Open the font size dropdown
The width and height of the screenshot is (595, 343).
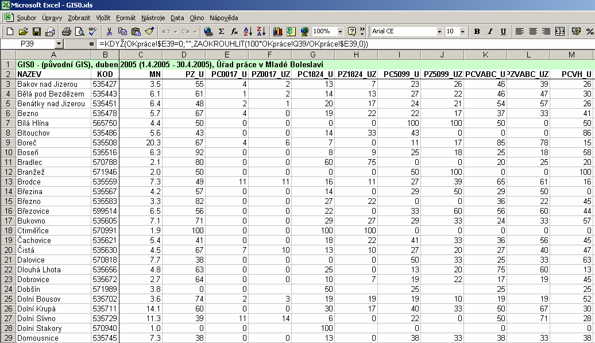coord(462,32)
